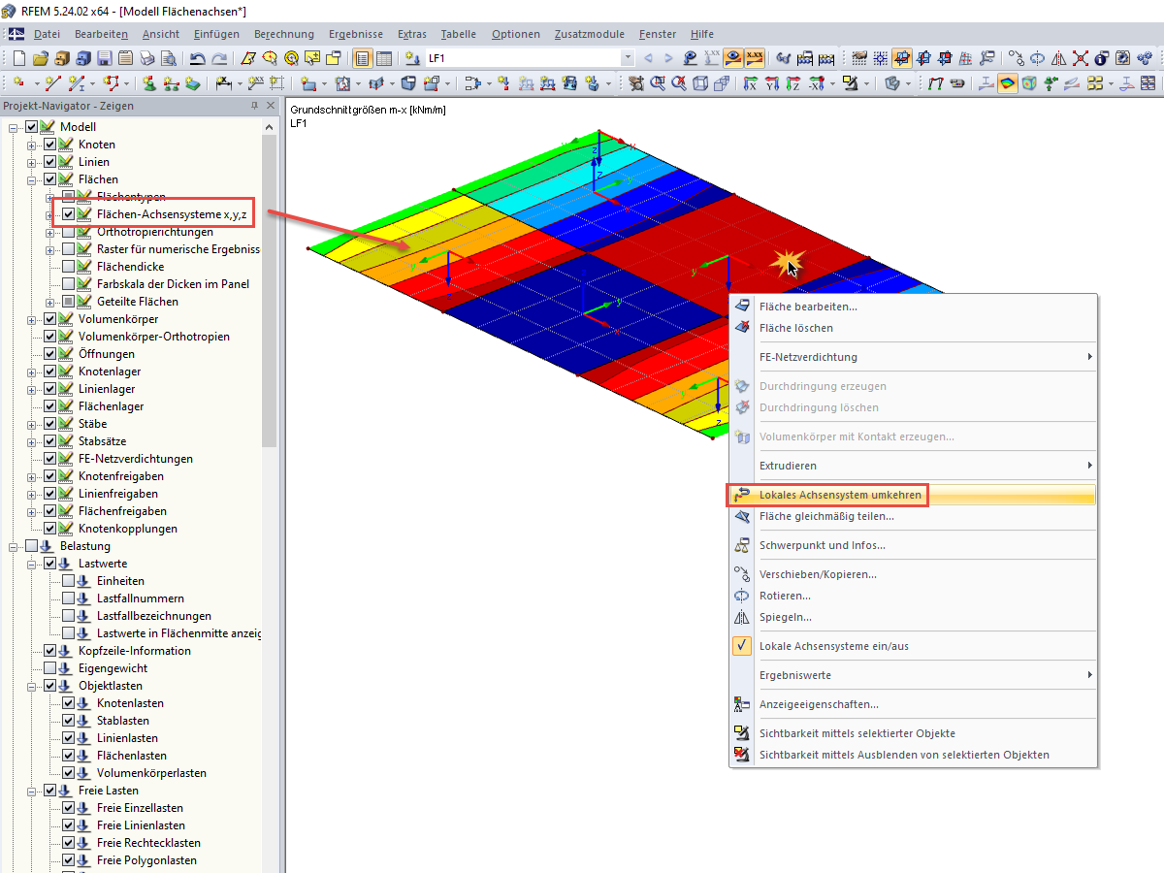Viewport: 1164px width, 873px height.
Task: Uncheck Flächen-Achsensysteme x,y,z checkbox
Action: pos(69,214)
